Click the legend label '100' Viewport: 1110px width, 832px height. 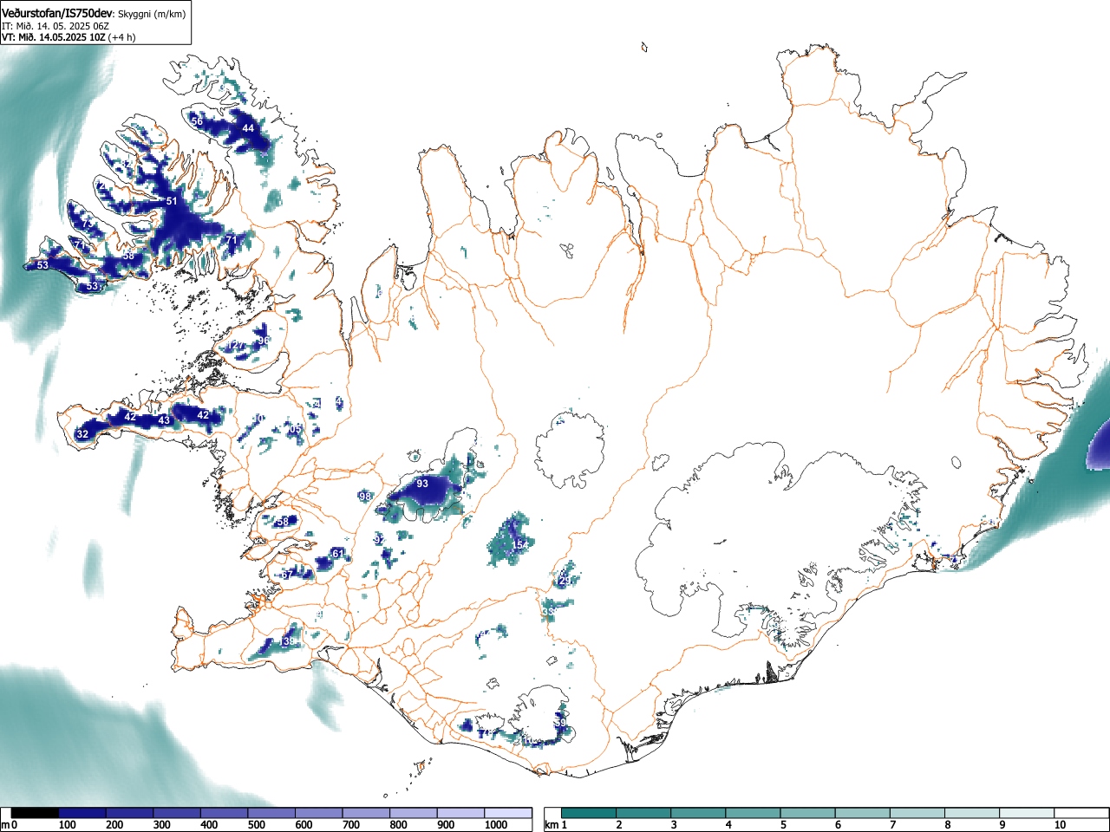point(68,825)
